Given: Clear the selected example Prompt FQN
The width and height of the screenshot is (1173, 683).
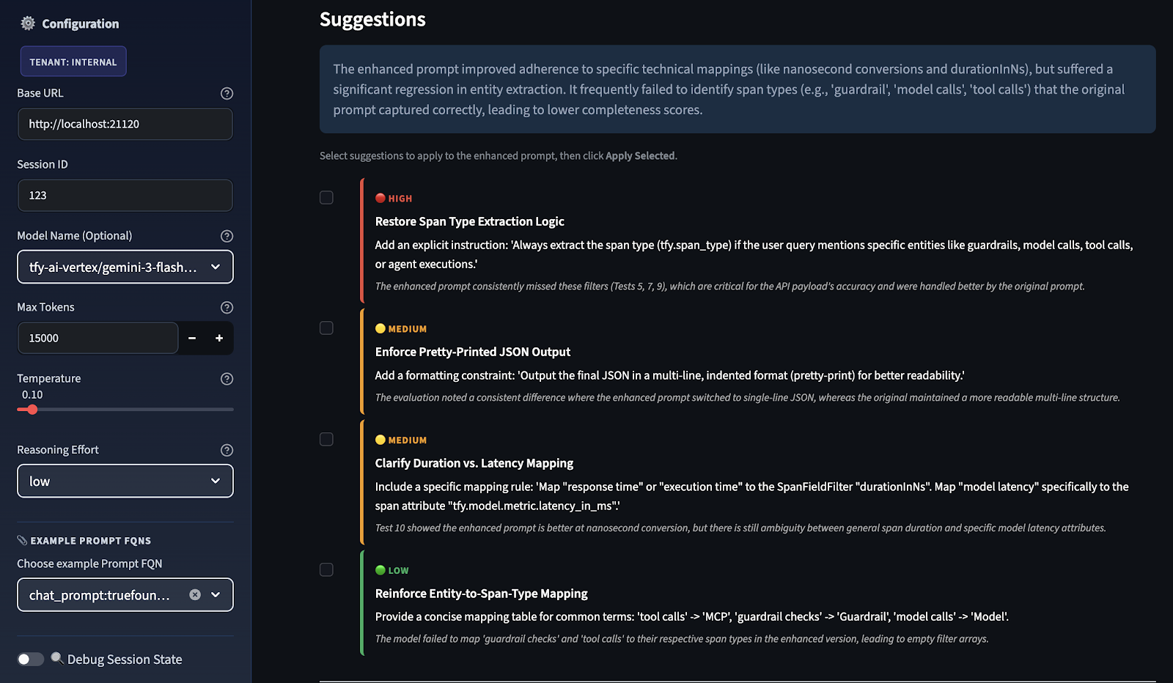Looking at the screenshot, I should pos(195,594).
